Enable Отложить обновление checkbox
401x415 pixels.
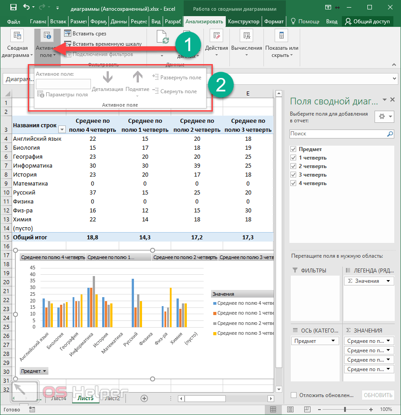pos(294,395)
